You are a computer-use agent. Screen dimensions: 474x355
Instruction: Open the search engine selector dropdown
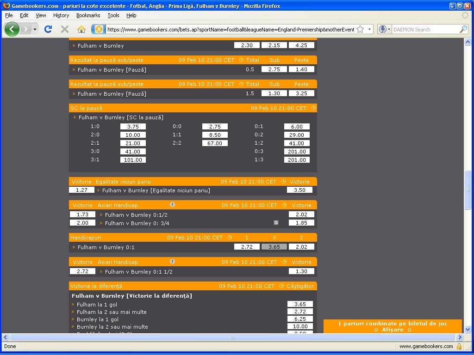pyautogui.click(x=385, y=29)
